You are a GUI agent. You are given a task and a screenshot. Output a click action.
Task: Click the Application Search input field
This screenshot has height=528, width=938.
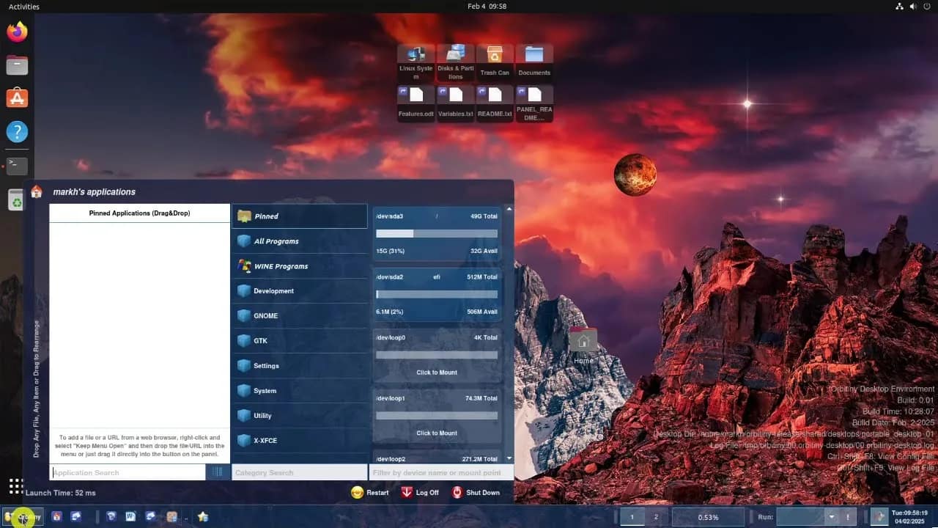tap(128, 472)
